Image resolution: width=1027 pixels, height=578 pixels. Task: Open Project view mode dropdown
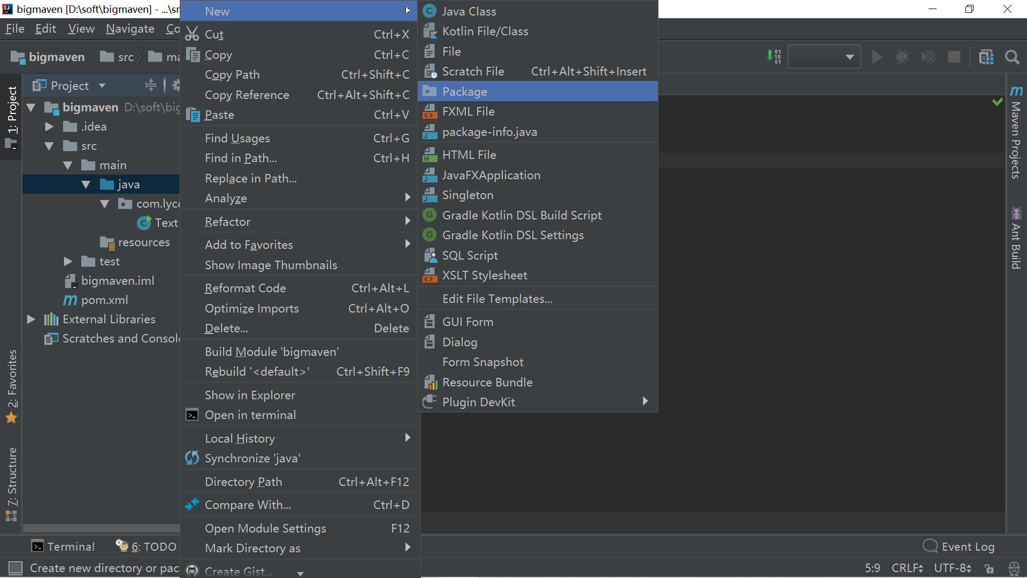click(102, 86)
